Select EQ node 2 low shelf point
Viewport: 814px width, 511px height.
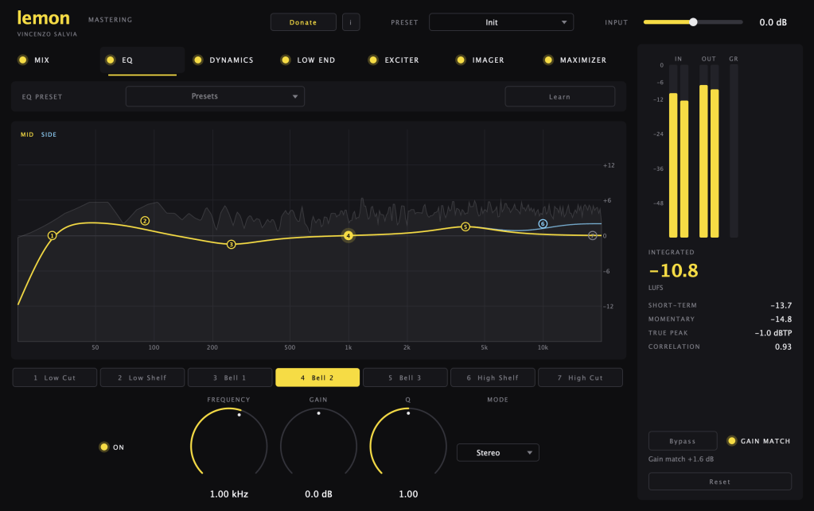pos(145,221)
